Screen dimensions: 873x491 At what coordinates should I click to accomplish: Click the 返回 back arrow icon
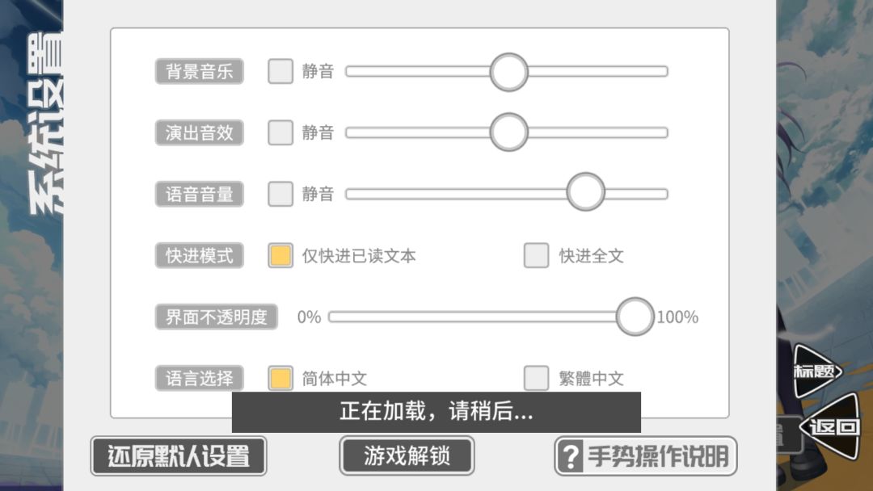pyautogui.click(x=830, y=426)
